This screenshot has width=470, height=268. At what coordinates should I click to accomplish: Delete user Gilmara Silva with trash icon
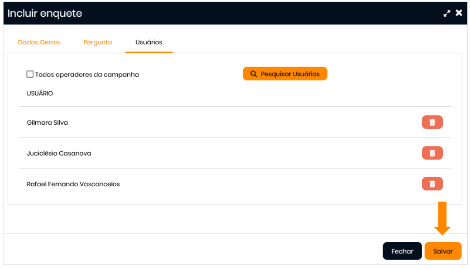(432, 122)
